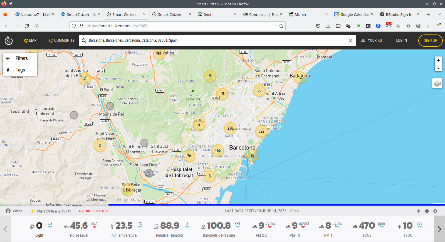Click the Smart Citizen logo icon

[9, 41]
